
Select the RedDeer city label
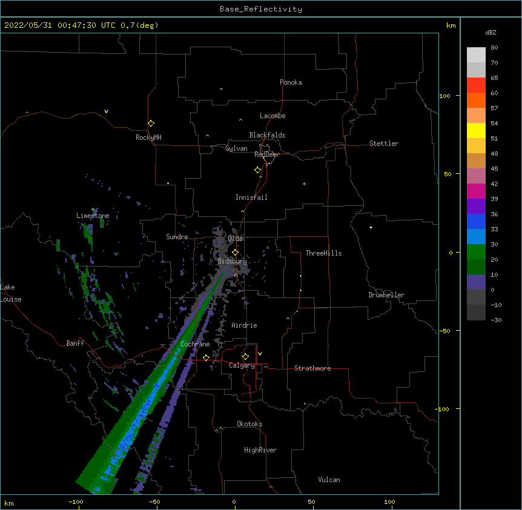[x=266, y=154]
